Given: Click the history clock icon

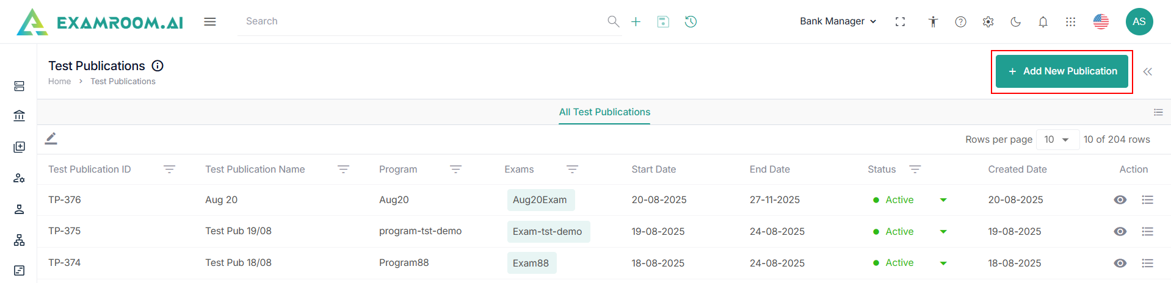Looking at the screenshot, I should click(x=691, y=22).
